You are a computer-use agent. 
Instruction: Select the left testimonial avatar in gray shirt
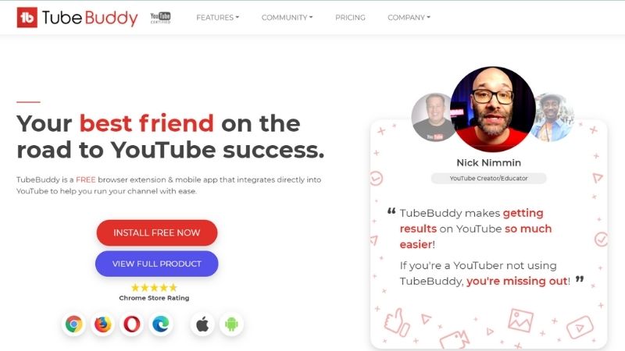(433, 118)
